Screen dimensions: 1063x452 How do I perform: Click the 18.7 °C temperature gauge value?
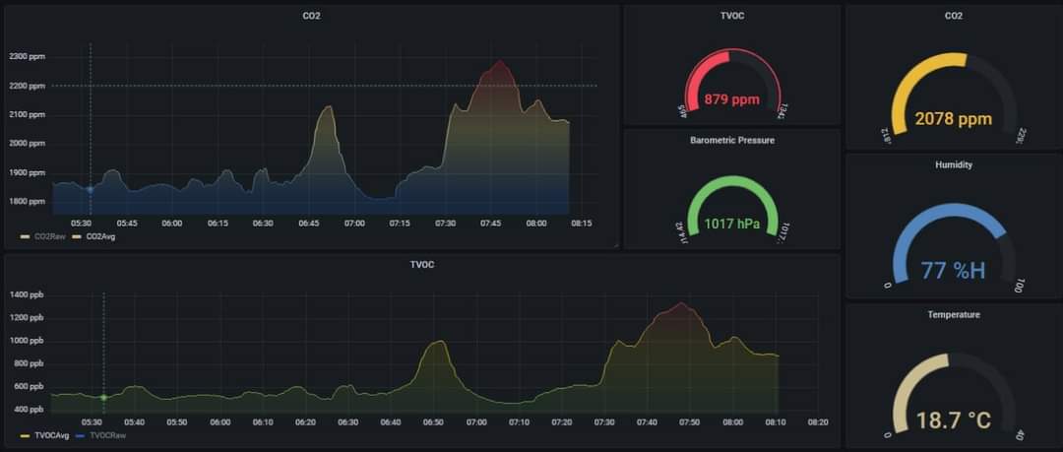pyautogui.click(x=953, y=420)
